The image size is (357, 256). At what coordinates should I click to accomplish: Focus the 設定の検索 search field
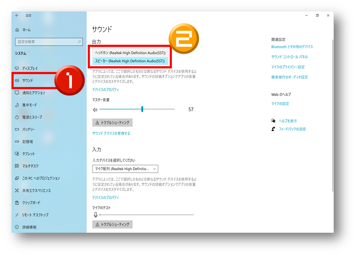[x=49, y=42]
